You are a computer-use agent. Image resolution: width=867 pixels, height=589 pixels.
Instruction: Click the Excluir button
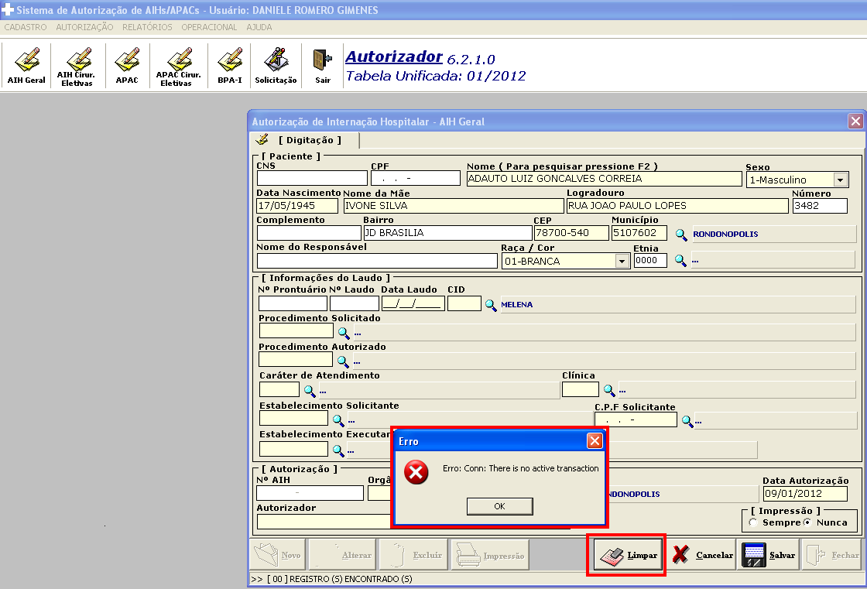(x=415, y=555)
